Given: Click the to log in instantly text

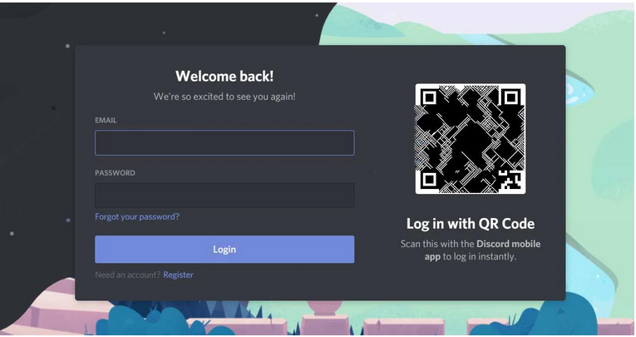Looking at the screenshot, I should click(480, 256).
